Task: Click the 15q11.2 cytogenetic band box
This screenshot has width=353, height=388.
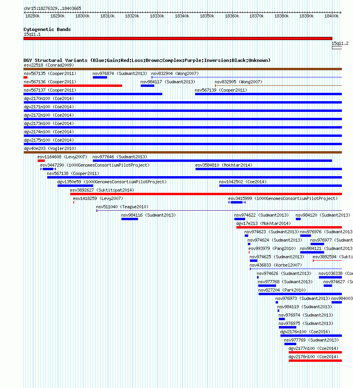Action: point(337,48)
